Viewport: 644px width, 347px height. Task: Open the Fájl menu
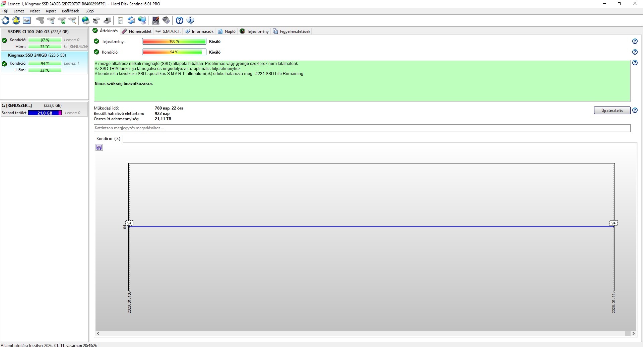(x=5, y=11)
